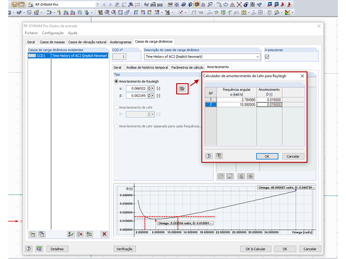Image resolution: width=346 pixels, height=259 pixels.
Task: Select the Z-axis view direction icon
Action: [x=150, y=13]
